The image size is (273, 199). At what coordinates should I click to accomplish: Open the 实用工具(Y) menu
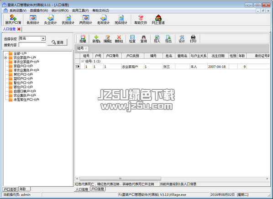80,10
